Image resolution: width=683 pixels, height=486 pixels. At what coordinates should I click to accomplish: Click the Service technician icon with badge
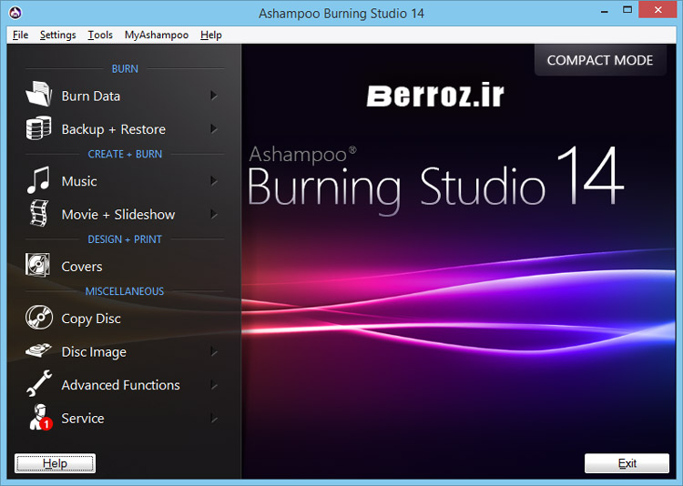coord(39,419)
